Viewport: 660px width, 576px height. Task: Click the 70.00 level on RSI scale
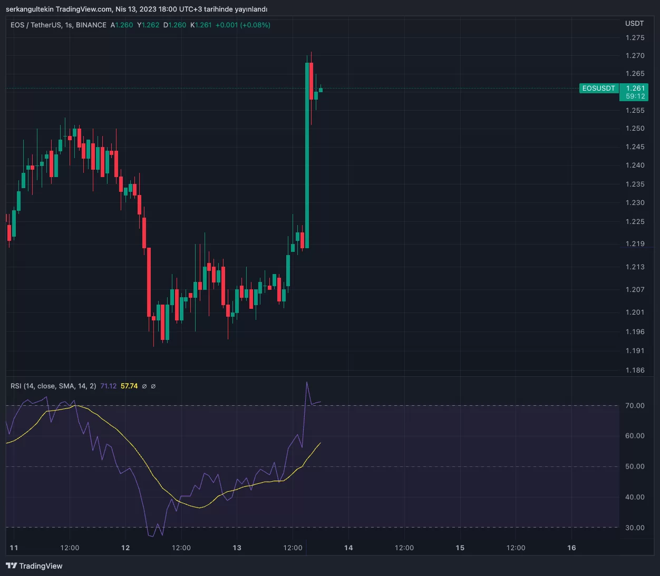click(x=635, y=406)
